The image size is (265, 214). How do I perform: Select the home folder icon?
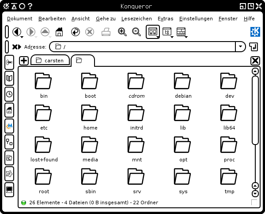point(90,113)
